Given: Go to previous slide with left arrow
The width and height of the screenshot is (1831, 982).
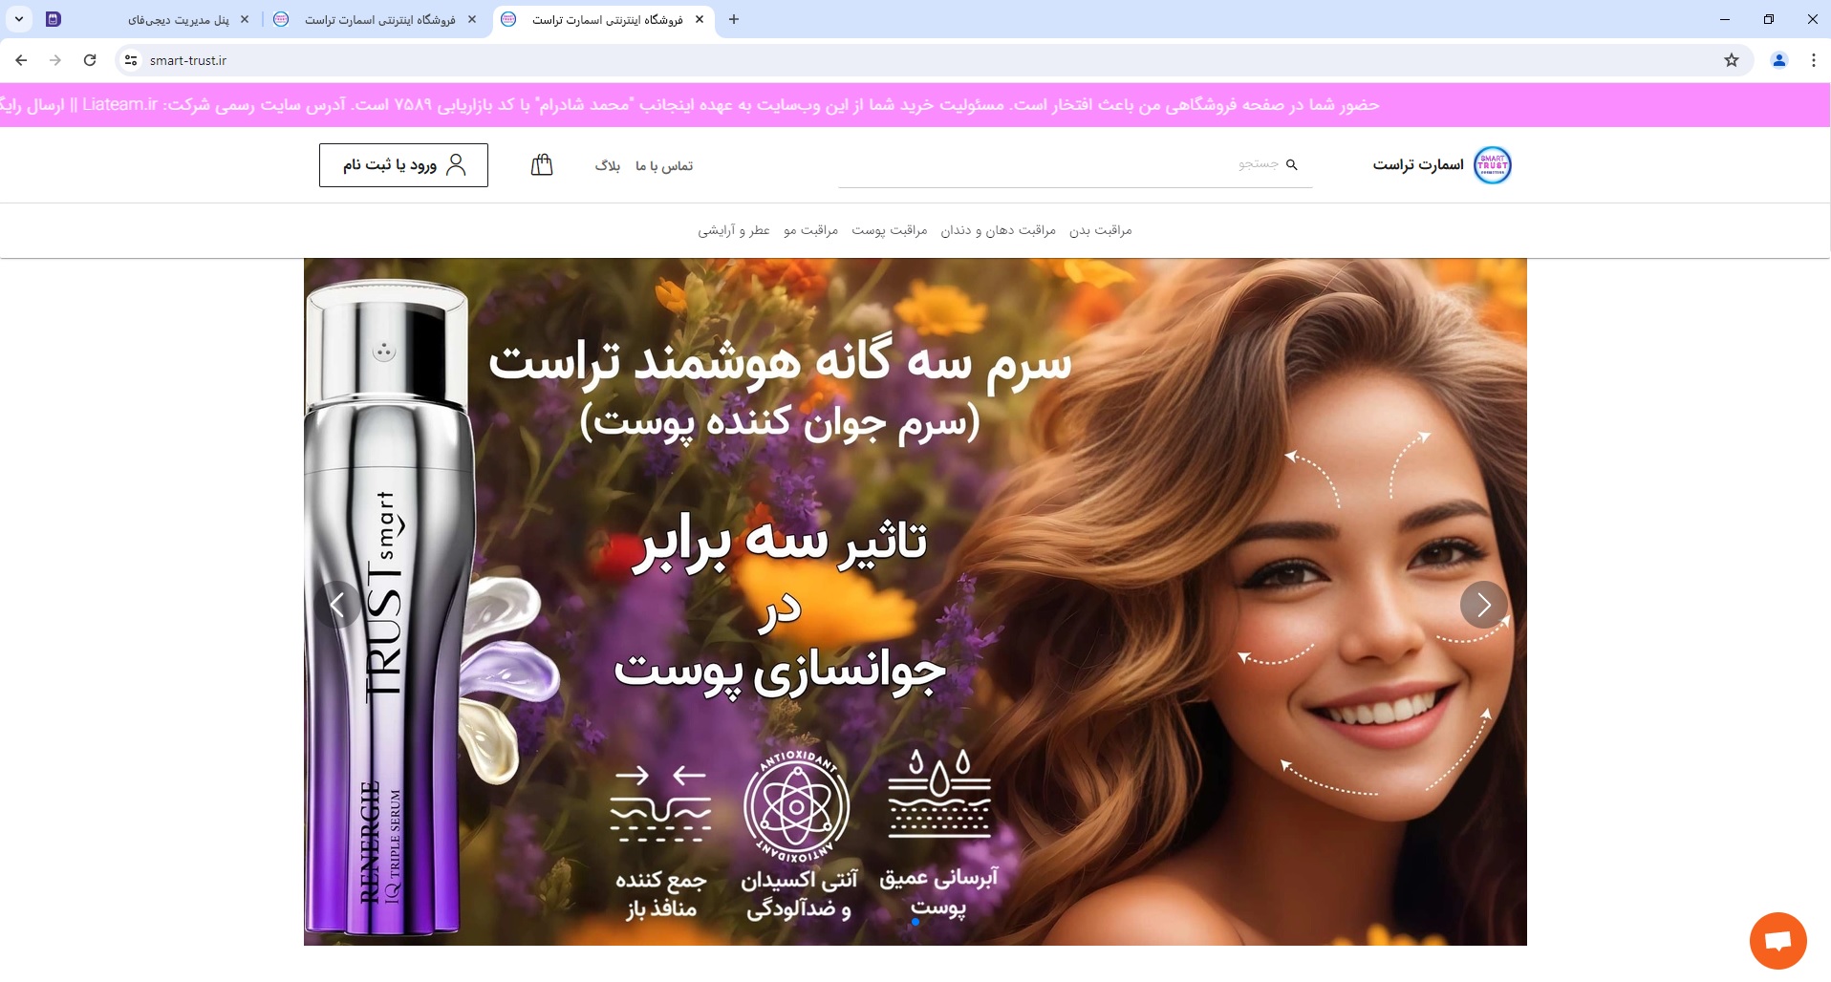Looking at the screenshot, I should (337, 604).
